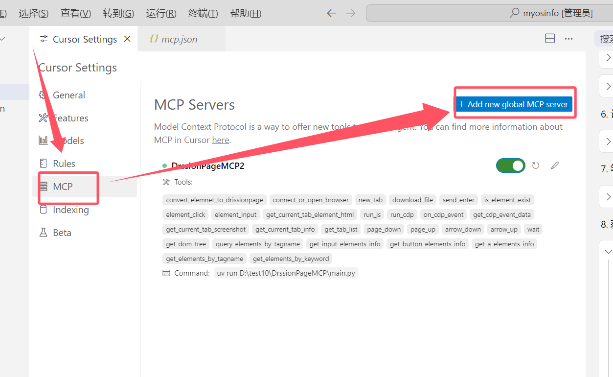Image resolution: width=613 pixels, height=377 pixels.
Task: Open Features settings section
Action: pos(85,118)
